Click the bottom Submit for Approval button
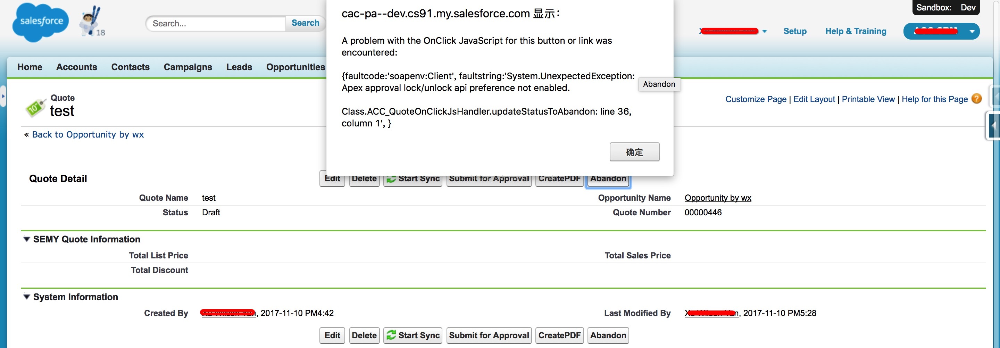Viewport: 1000px width, 348px height. [x=489, y=335]
